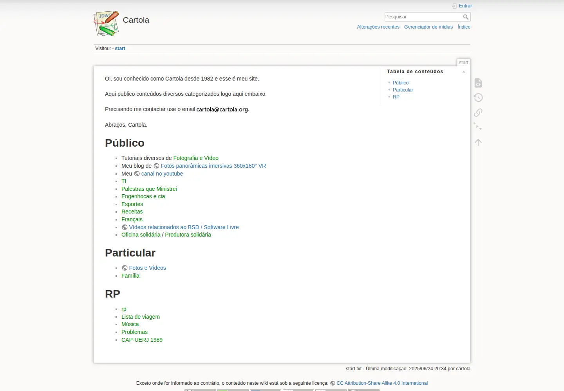This screenshot has width=564, height=391.
Task: Open Gerenciador de mídias
Action: coord(428,27)
